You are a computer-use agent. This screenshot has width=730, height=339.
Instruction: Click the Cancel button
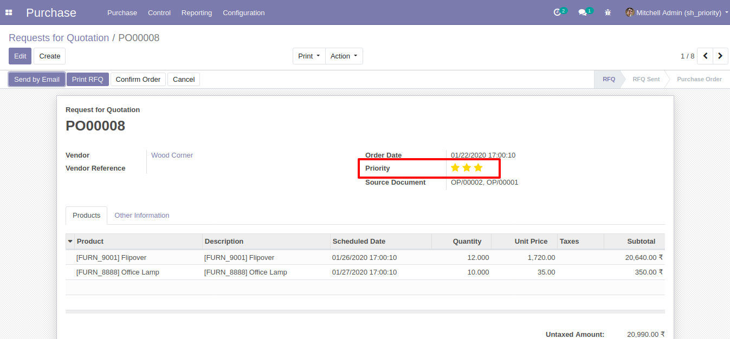coord(184,79)
